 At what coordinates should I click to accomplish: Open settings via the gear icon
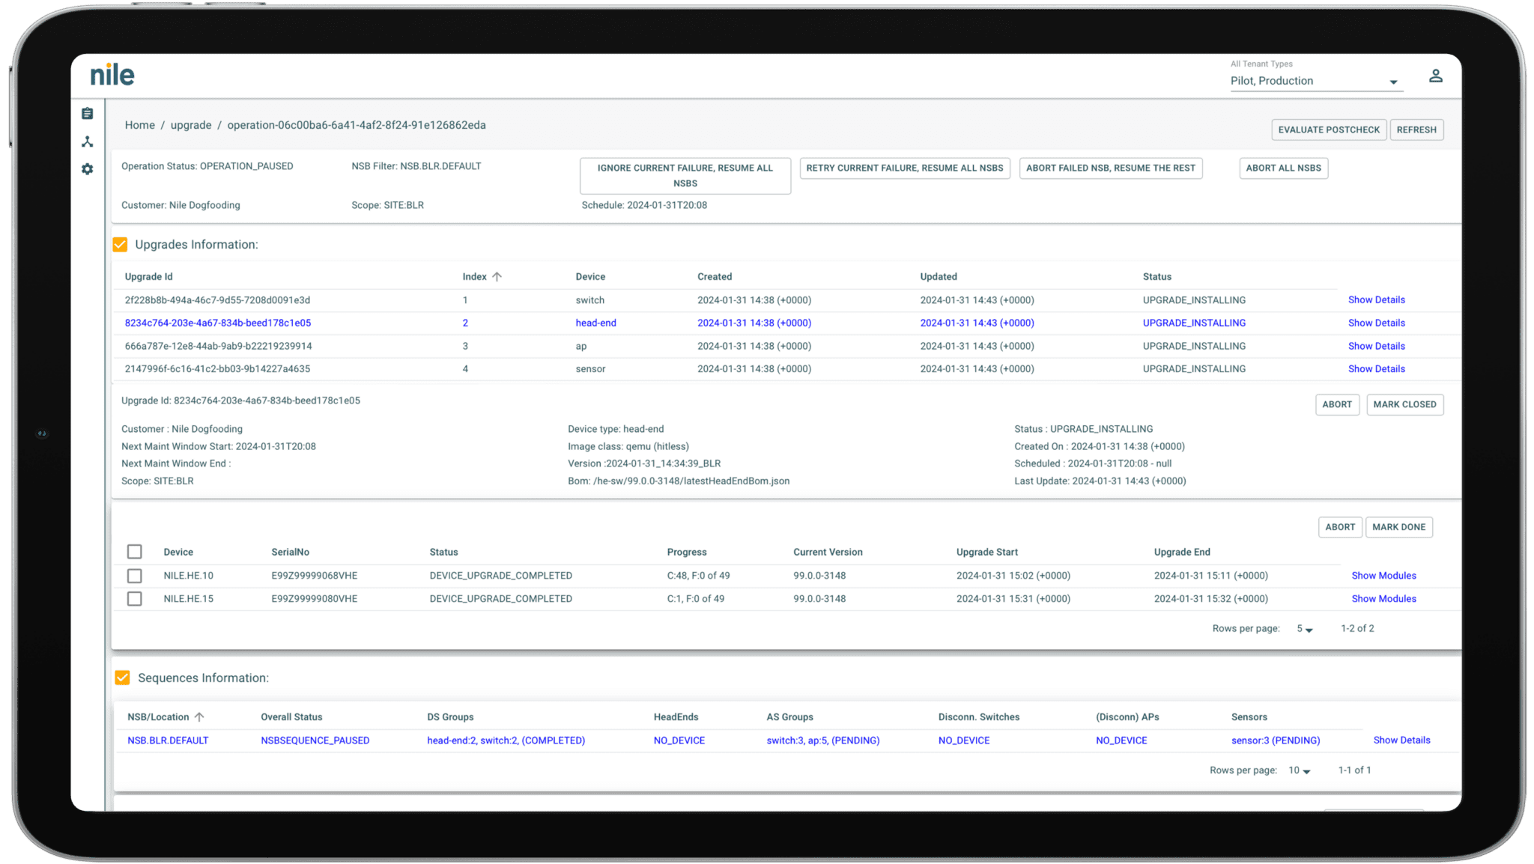(x=87, y=168)
